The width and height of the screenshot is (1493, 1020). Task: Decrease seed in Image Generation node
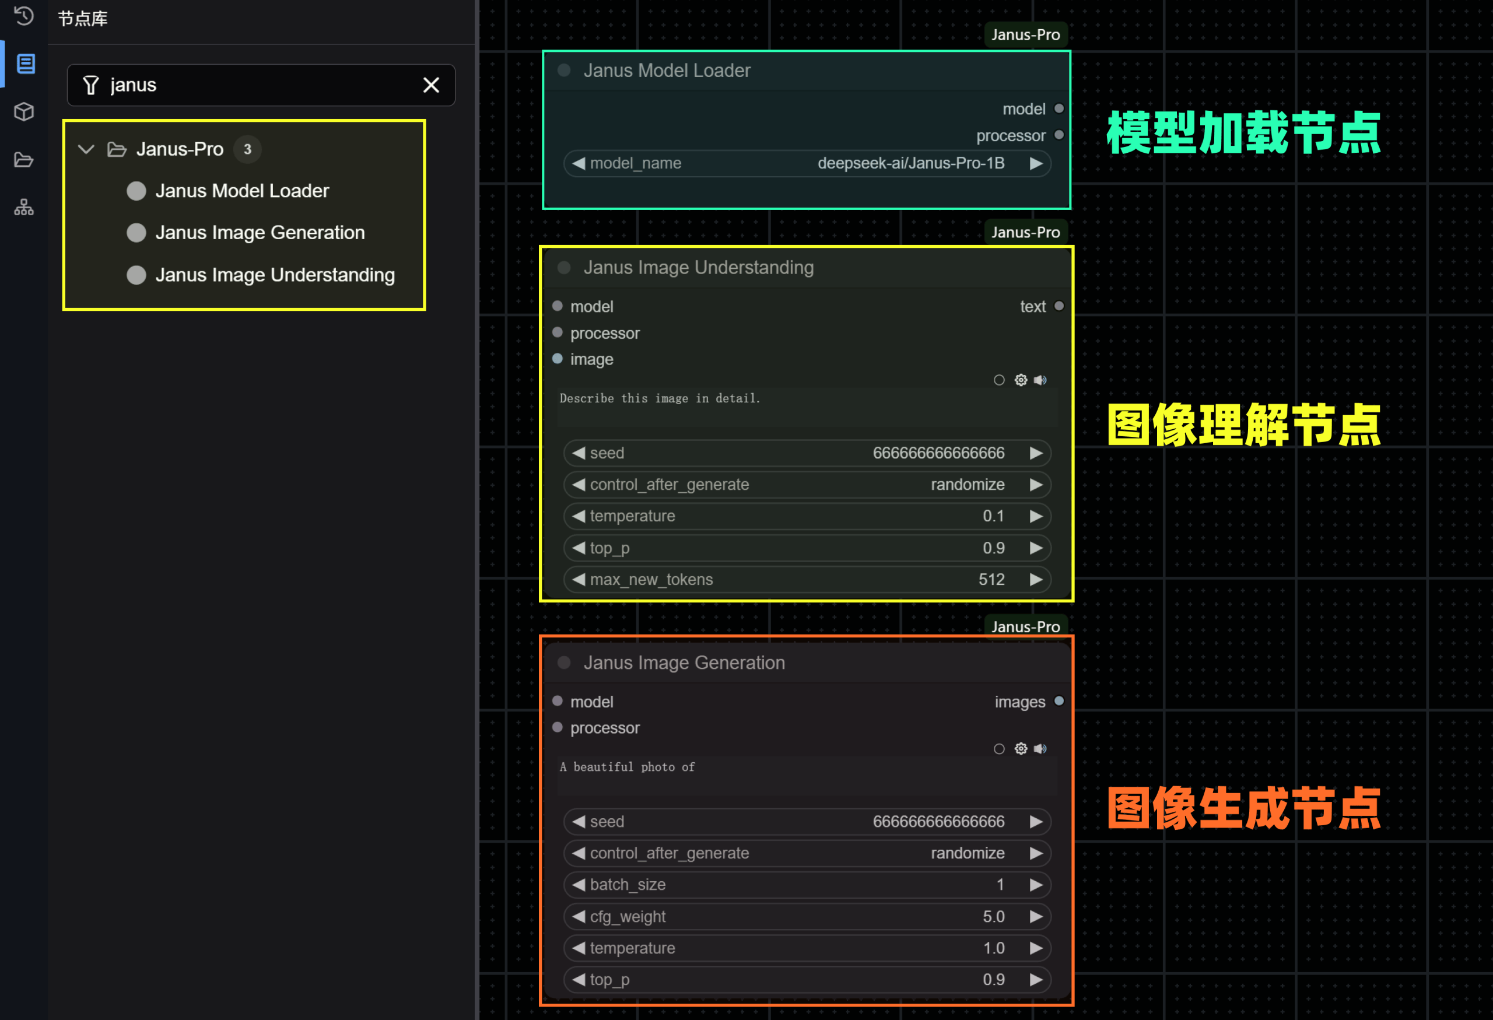(578, 822)
